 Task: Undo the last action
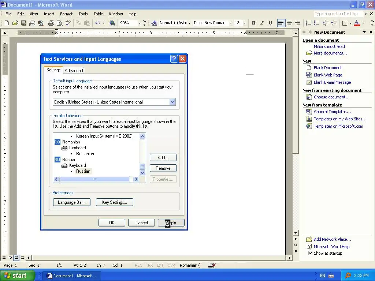97,23
